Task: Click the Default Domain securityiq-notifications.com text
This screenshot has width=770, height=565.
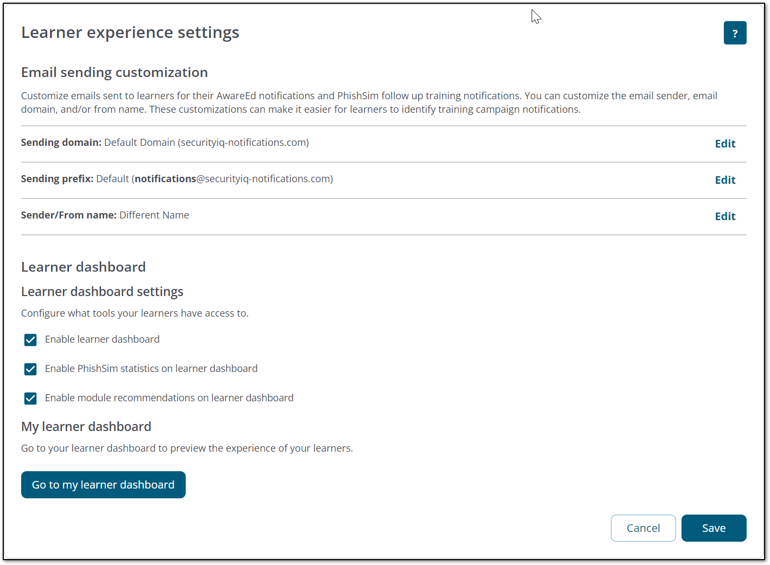Action: click(206, 143)
